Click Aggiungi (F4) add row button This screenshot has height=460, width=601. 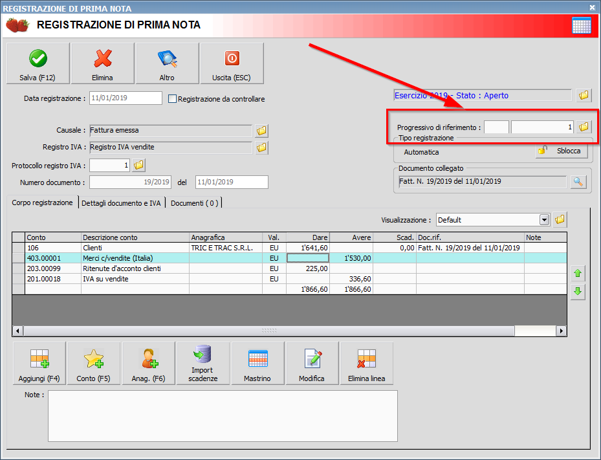click(39, 364)
